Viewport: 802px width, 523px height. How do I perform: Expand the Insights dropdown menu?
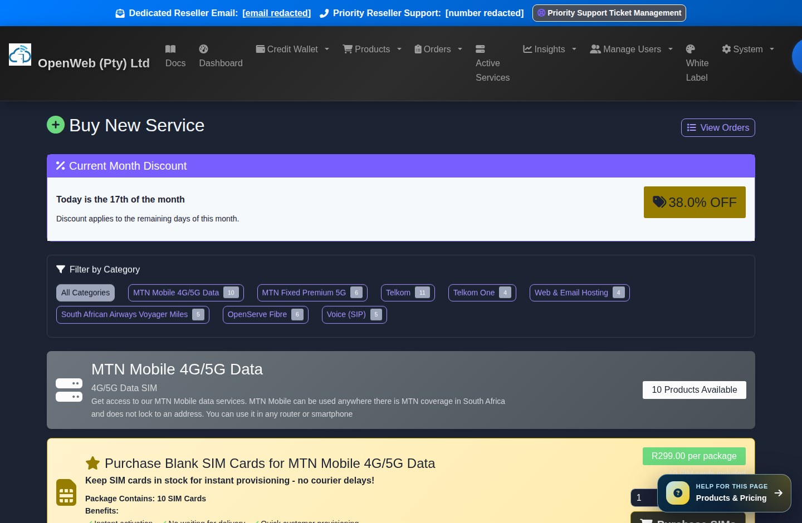coord(574,49)
